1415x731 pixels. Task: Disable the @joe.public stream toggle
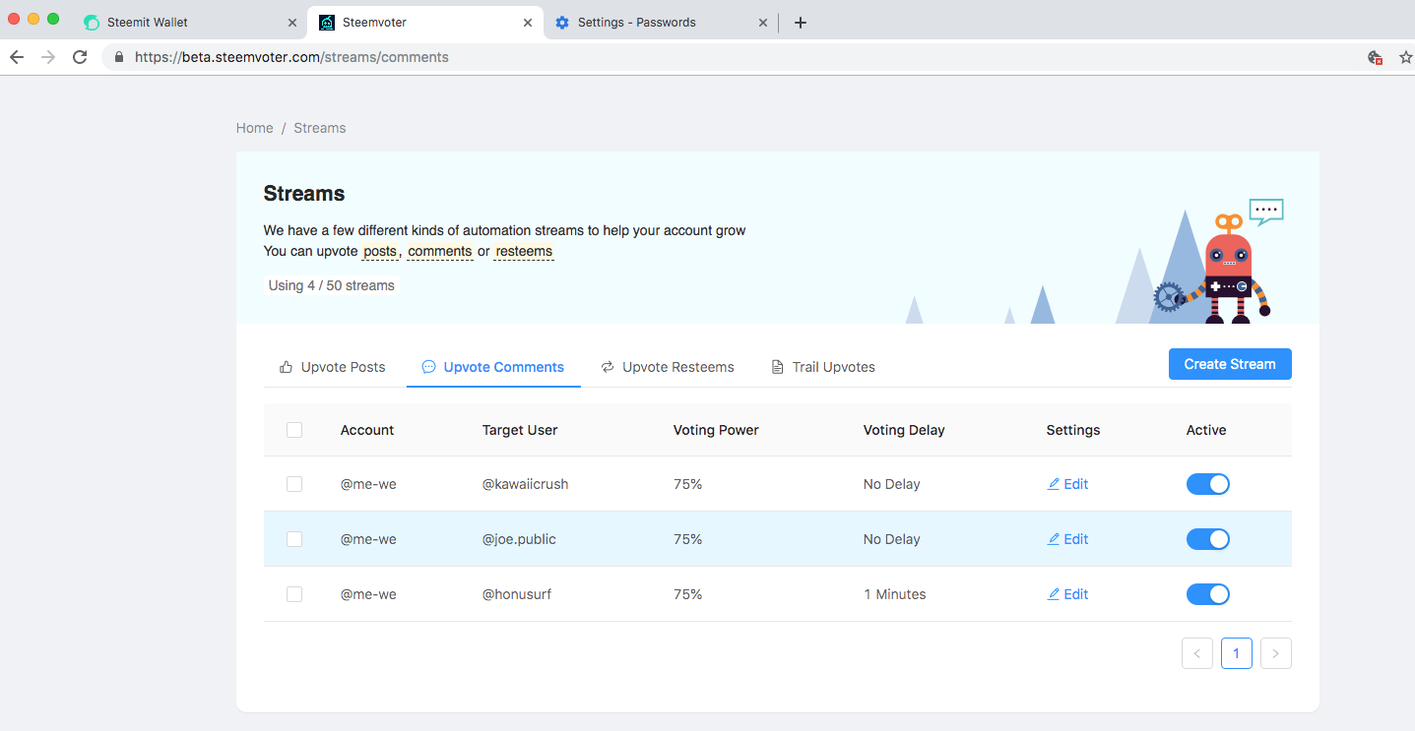pos(1208,539)
